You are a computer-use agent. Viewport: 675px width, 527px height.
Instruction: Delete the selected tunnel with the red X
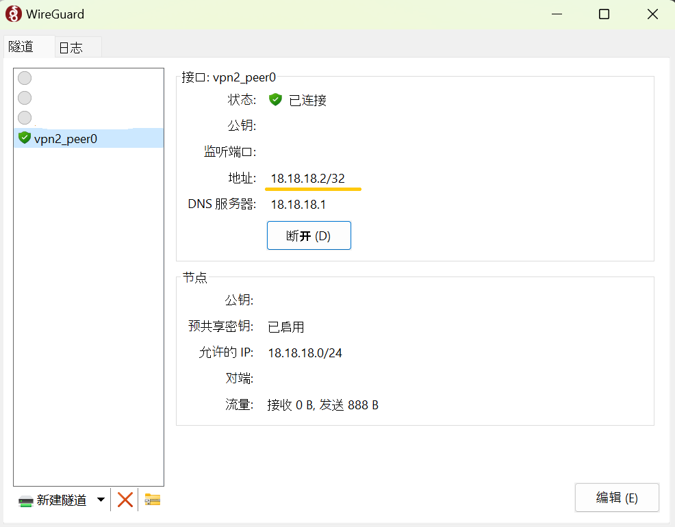click(125, 500)
